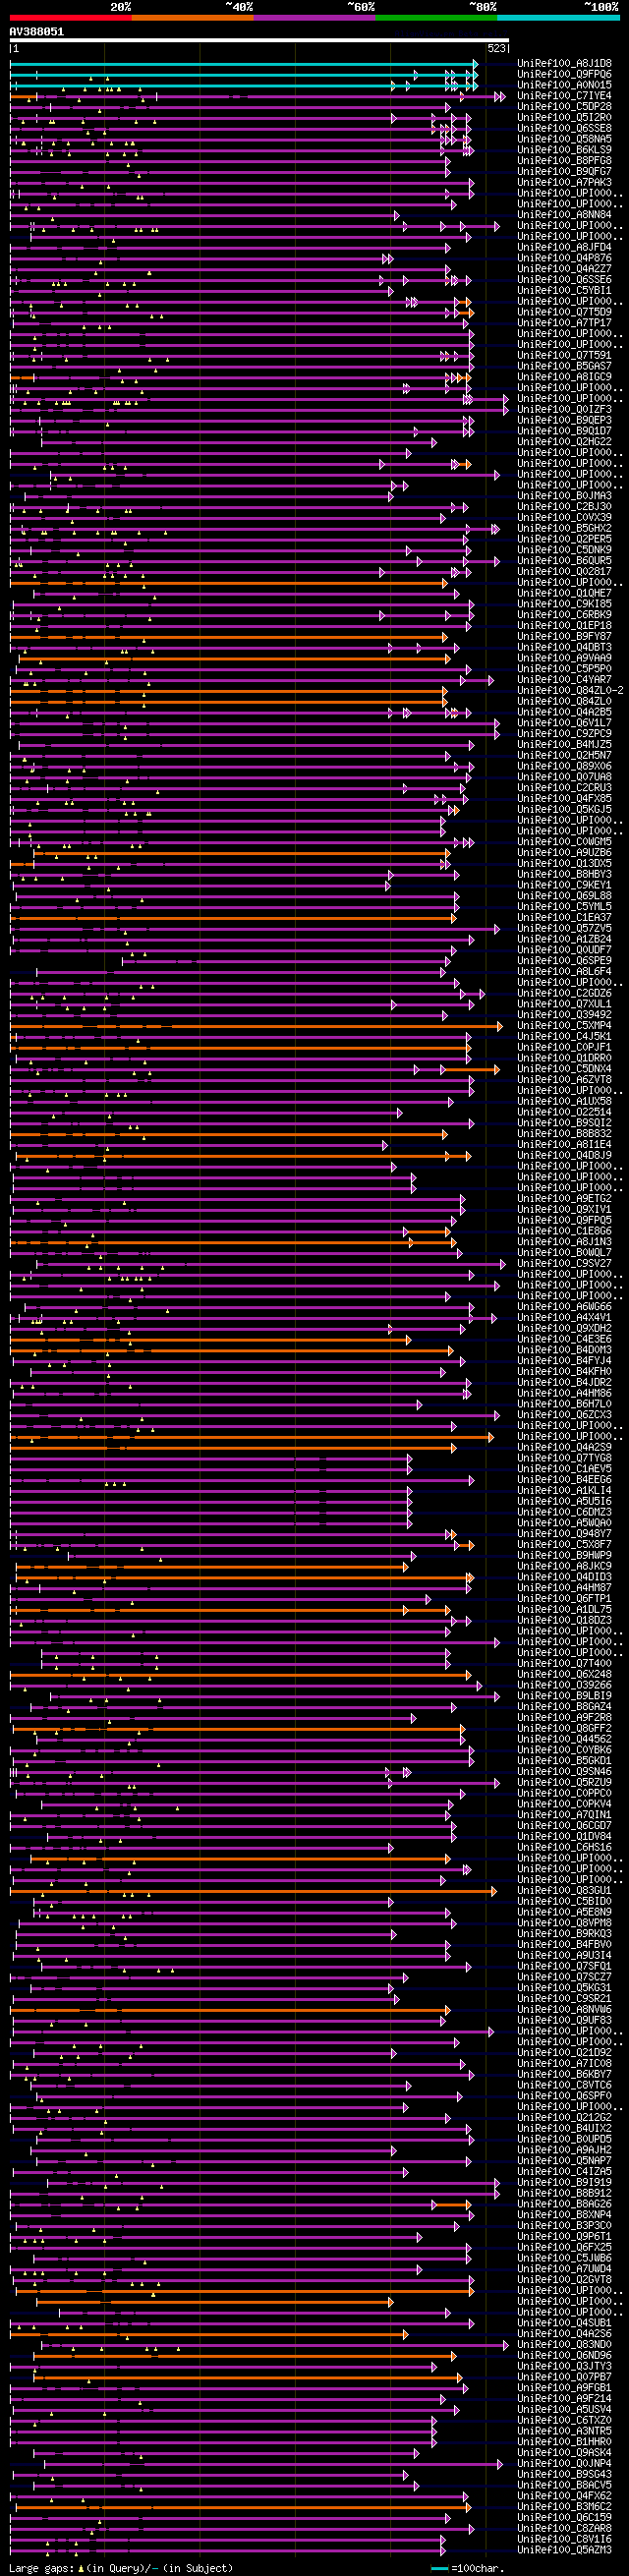629x2576 pixels.
Task: Select hit UniRef100_Q5KGJ5
Action: coord(564,809)
